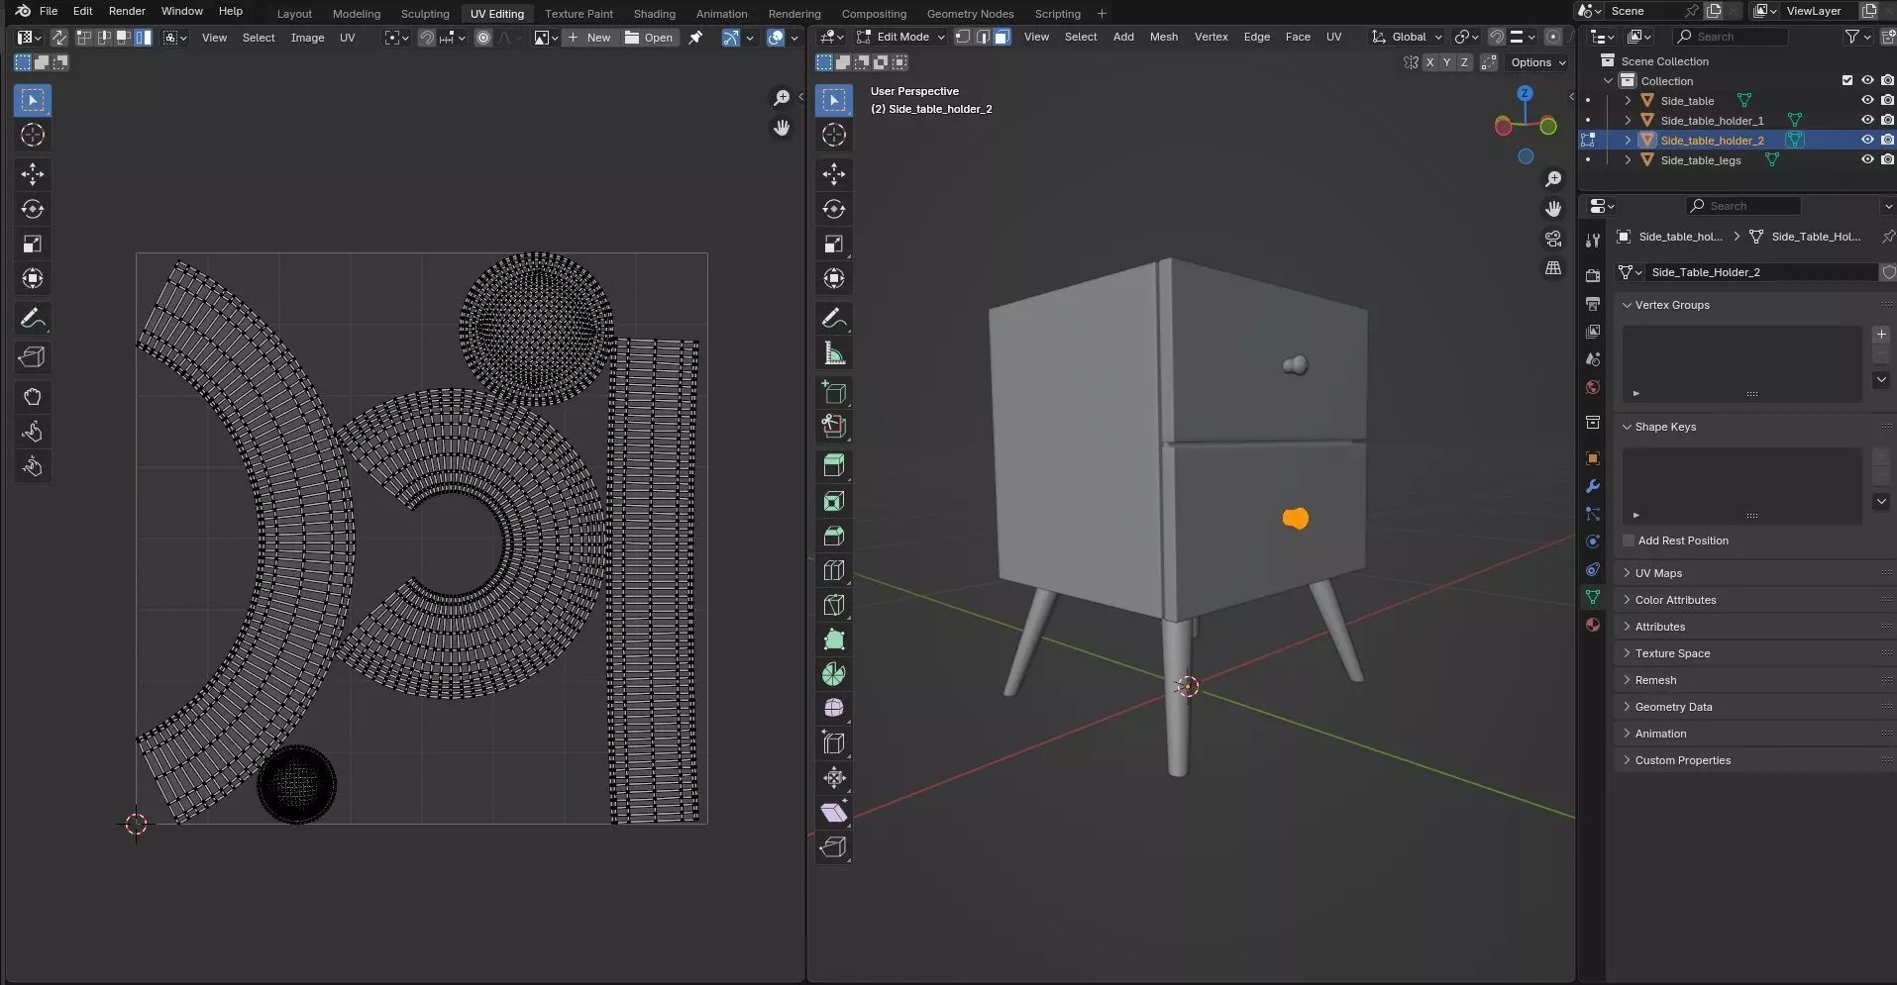Switch to orthographic view grid icon

[1553, 268]
